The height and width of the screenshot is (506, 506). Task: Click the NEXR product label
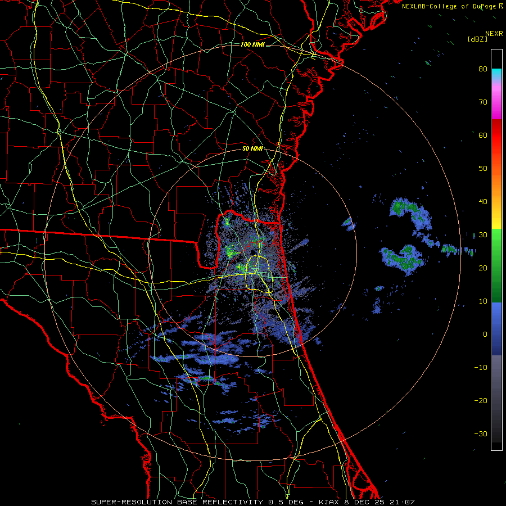(x=494, y=34)
